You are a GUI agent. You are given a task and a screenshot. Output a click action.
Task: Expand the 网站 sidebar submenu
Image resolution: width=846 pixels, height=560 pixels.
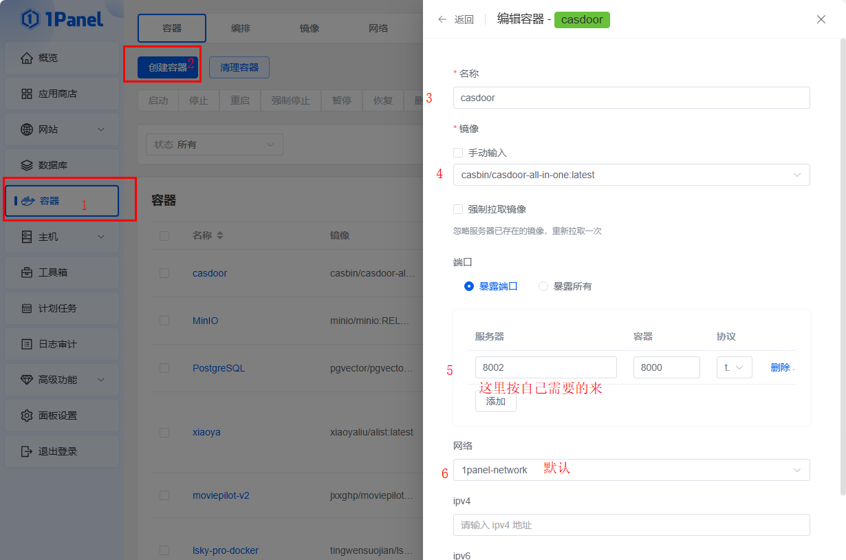tap(101, 129)
